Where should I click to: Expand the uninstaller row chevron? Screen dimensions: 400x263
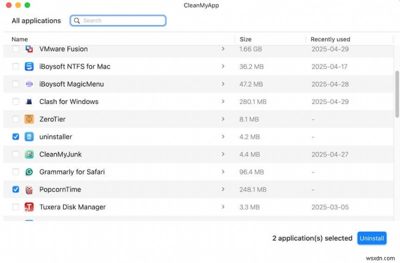(x=223, y=136)
